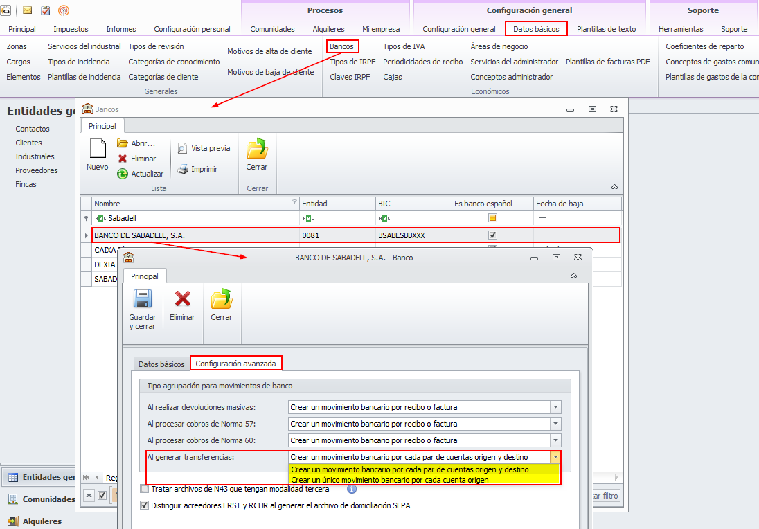Click Tipos de IVA button
This screenshot has width=759, height=529.
[x=404, y=46]
